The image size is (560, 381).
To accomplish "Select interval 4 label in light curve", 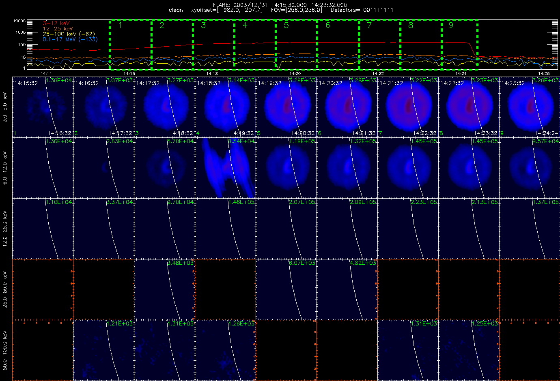I will click(245, 25).
